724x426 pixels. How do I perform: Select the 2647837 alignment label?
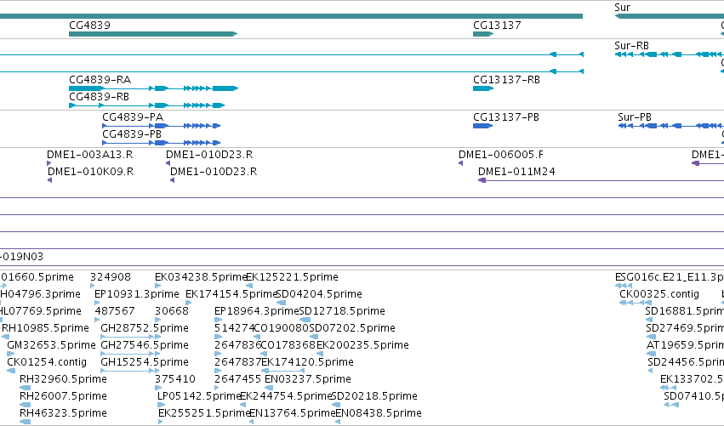click(238, 362)
